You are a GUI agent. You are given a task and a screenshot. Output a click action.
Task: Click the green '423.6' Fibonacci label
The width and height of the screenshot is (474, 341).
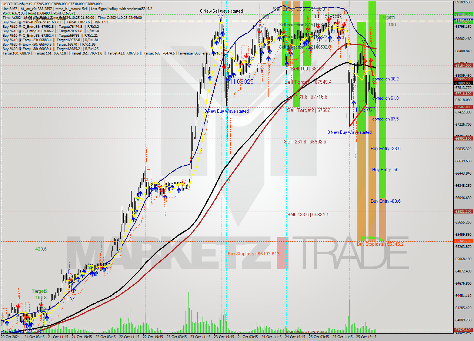click(x=41, y=249)
